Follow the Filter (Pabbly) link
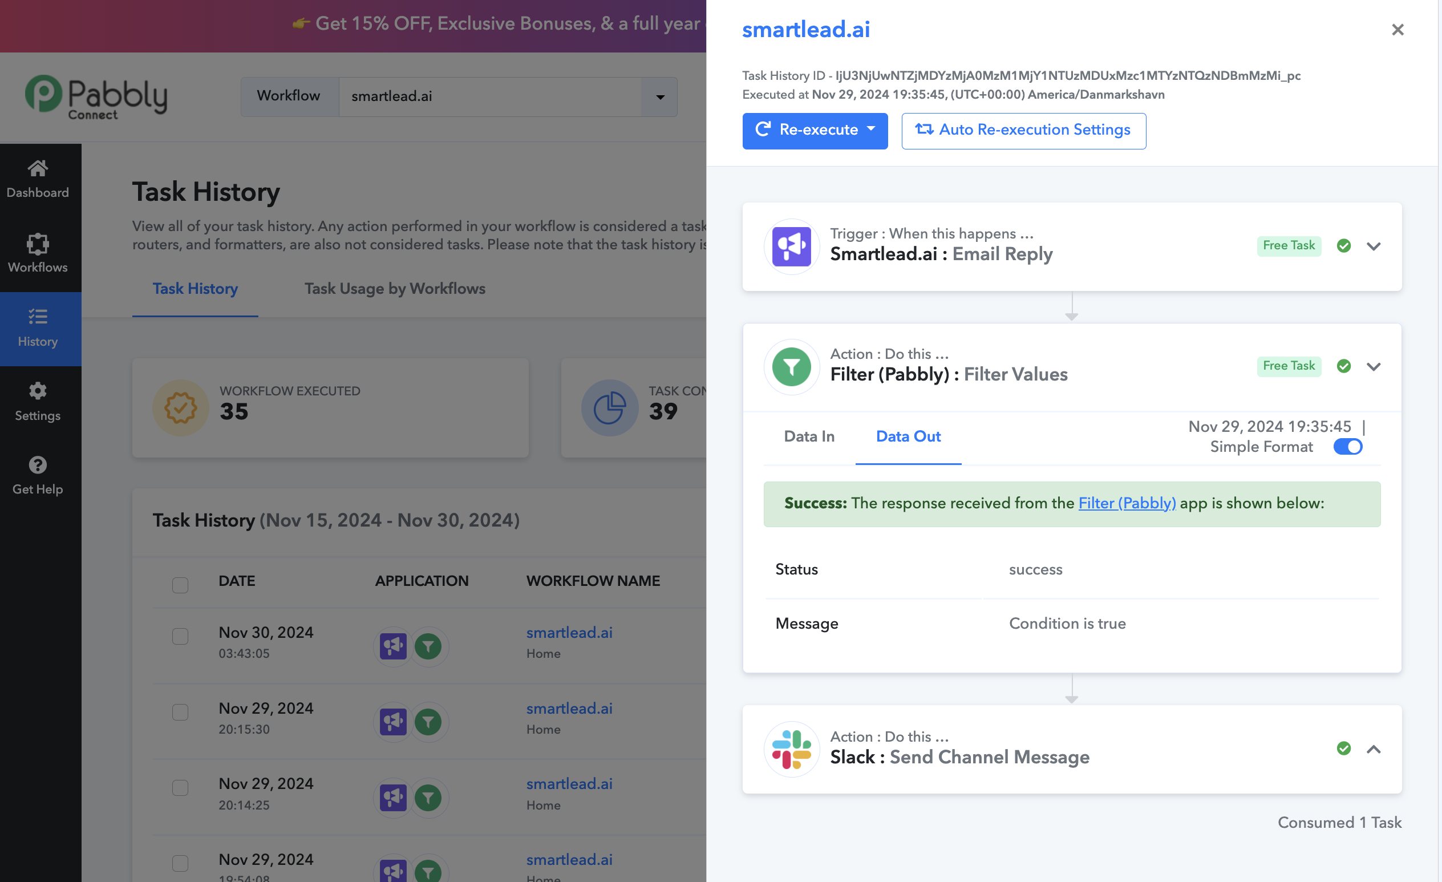The height and width of the screenshot is (882, 1442). (1127, 503)
